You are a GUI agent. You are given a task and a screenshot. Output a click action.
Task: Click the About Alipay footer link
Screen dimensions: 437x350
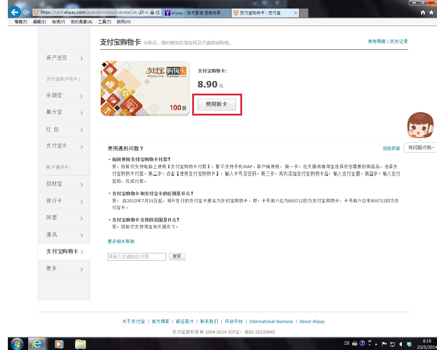tap(312, 321)
